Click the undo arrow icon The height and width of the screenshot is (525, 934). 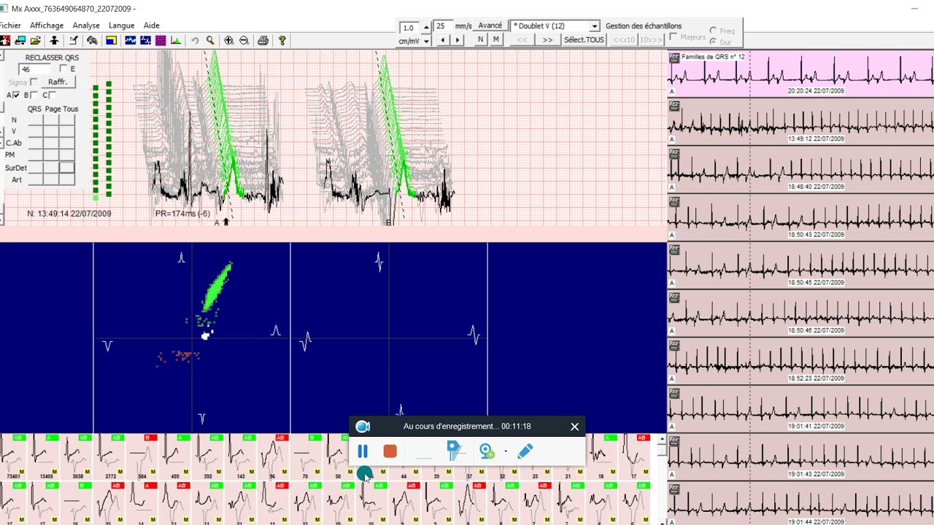[195, 40]
